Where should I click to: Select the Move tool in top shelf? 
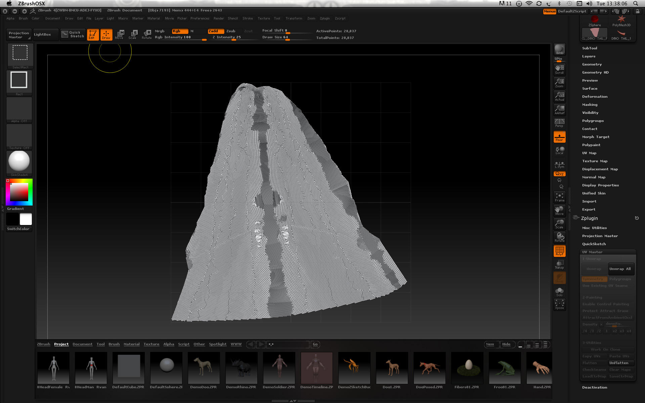(119, 35)
